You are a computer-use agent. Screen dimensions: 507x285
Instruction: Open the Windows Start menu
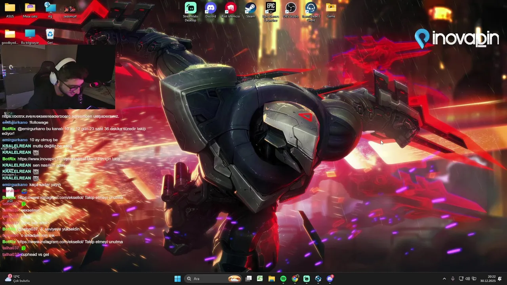click(177, 279)
